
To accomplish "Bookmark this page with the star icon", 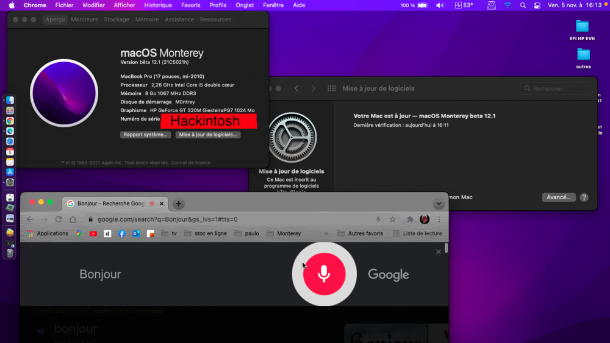I will click(x=392, y=219).
